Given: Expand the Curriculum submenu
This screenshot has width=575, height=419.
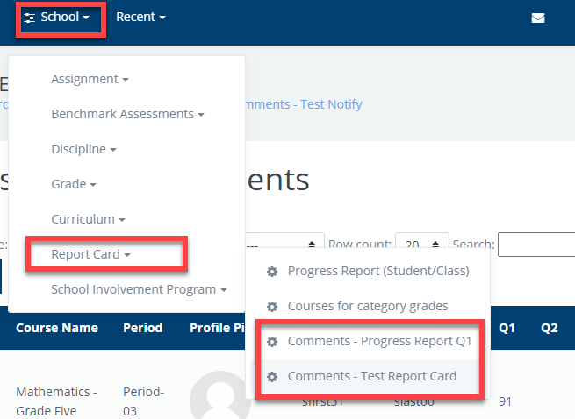Looking at the screenshot, I should 88,219.
